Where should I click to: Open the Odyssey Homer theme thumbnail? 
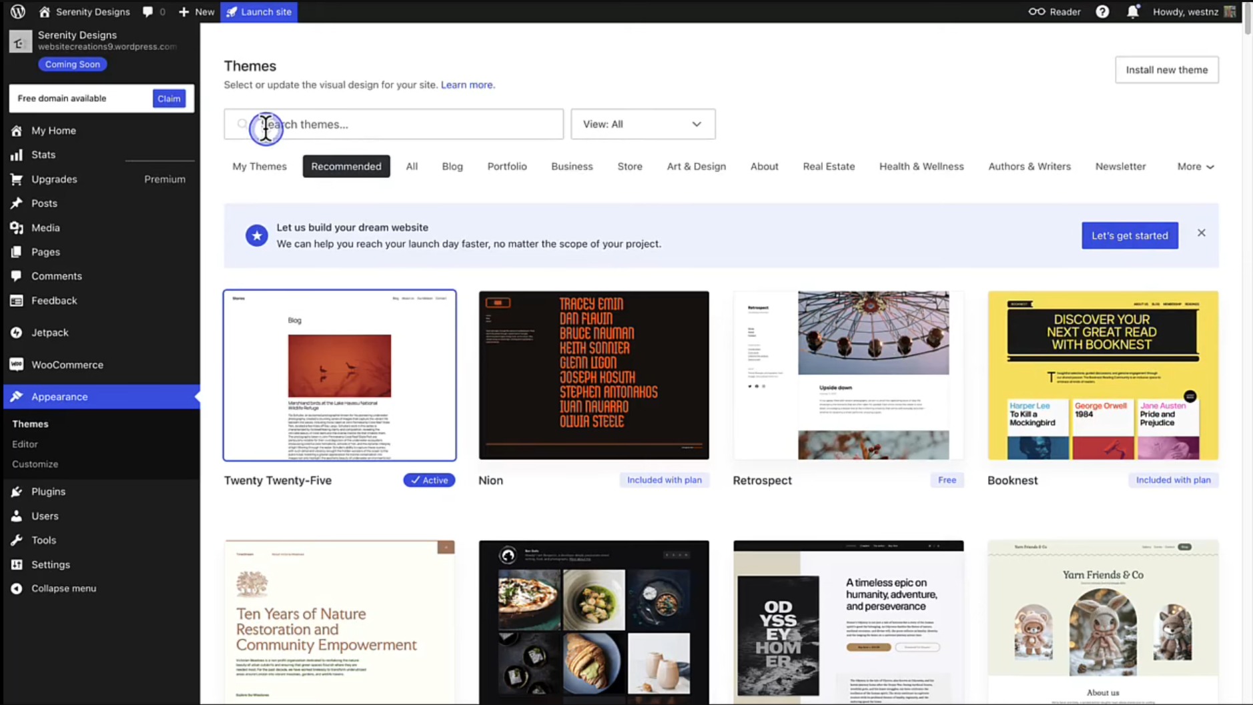[848, 622]
